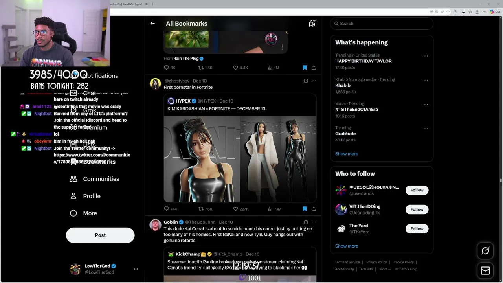503x283 pixels.
Task: Like the ghostysav Fortnite post
Action: click(x=240, y=209)
